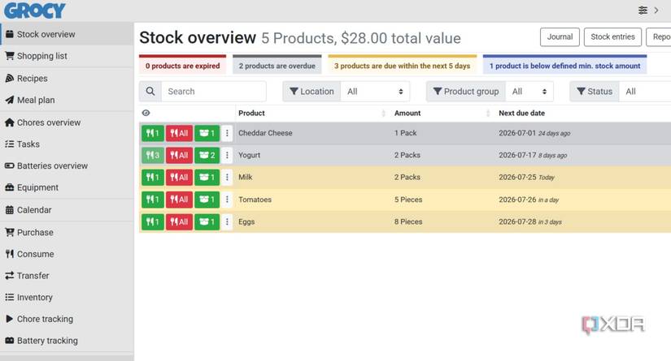Consume all Milk
Viewport: 671px width, 361px height.
coord(179,177)
